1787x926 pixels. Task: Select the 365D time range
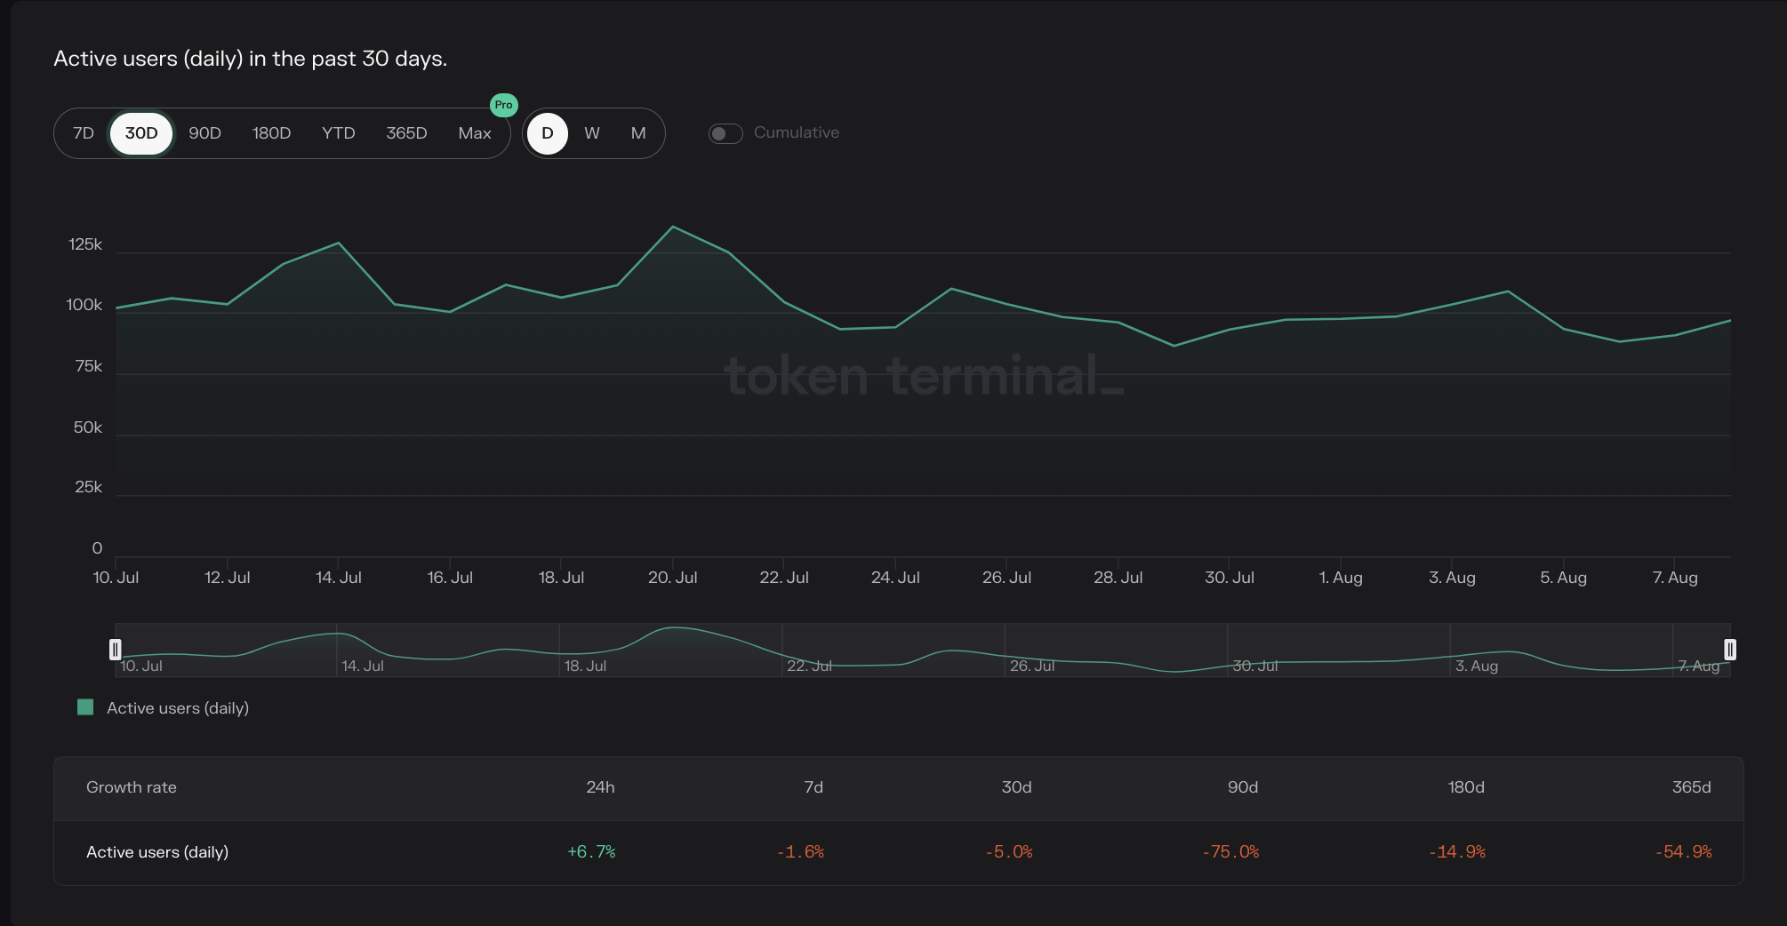(406, 133)
